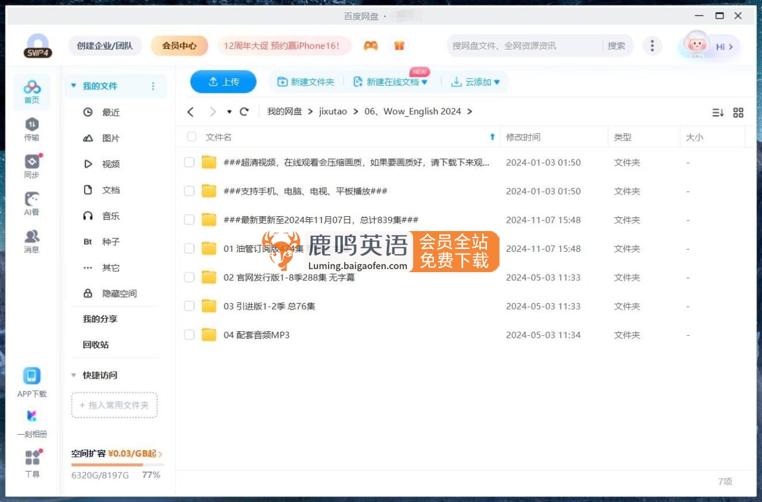Go to jixutao in breadcrumb

(333, 111)
